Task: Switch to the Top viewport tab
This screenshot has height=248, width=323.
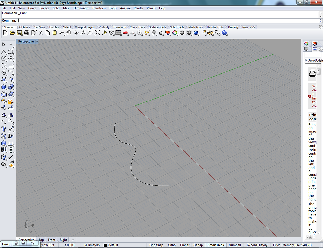Action: tap(41, 240)
